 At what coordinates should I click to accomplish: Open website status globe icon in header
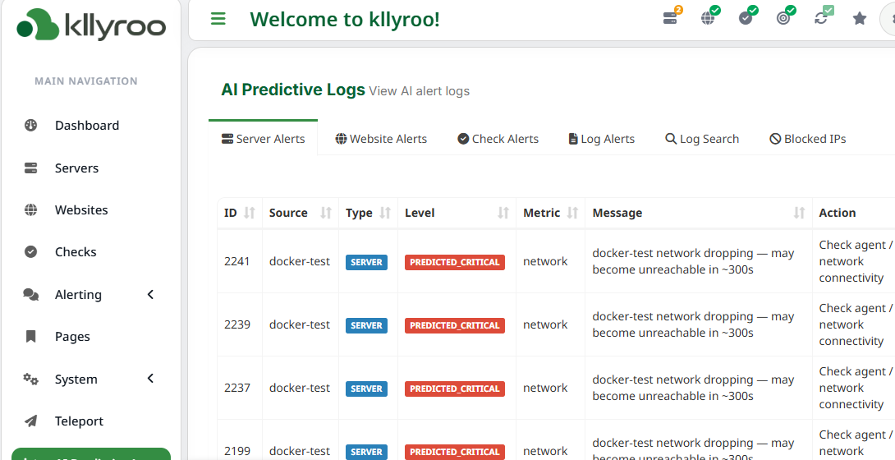click(709, 18)
